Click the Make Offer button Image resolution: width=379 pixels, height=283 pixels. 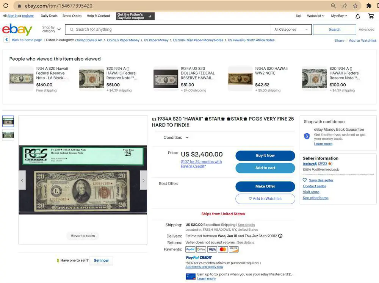(x=265, y=186)
